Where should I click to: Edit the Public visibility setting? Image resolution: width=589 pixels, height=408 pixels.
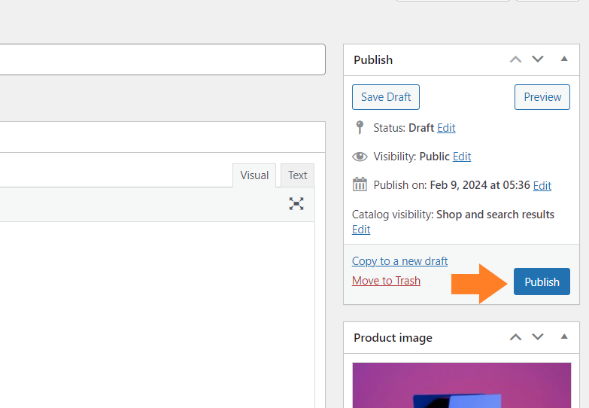pyautogui.click(x=462, y=157)
